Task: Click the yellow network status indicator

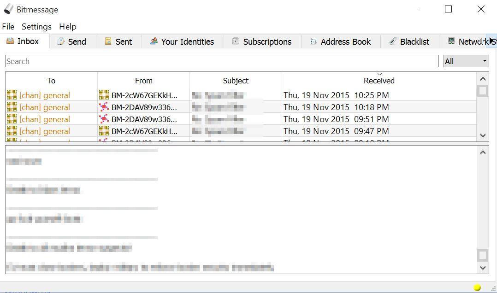Action: 477,287
